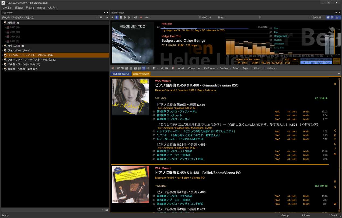Toggle the RSMP resample indicator
342x218 pixels.
[320, 63]
